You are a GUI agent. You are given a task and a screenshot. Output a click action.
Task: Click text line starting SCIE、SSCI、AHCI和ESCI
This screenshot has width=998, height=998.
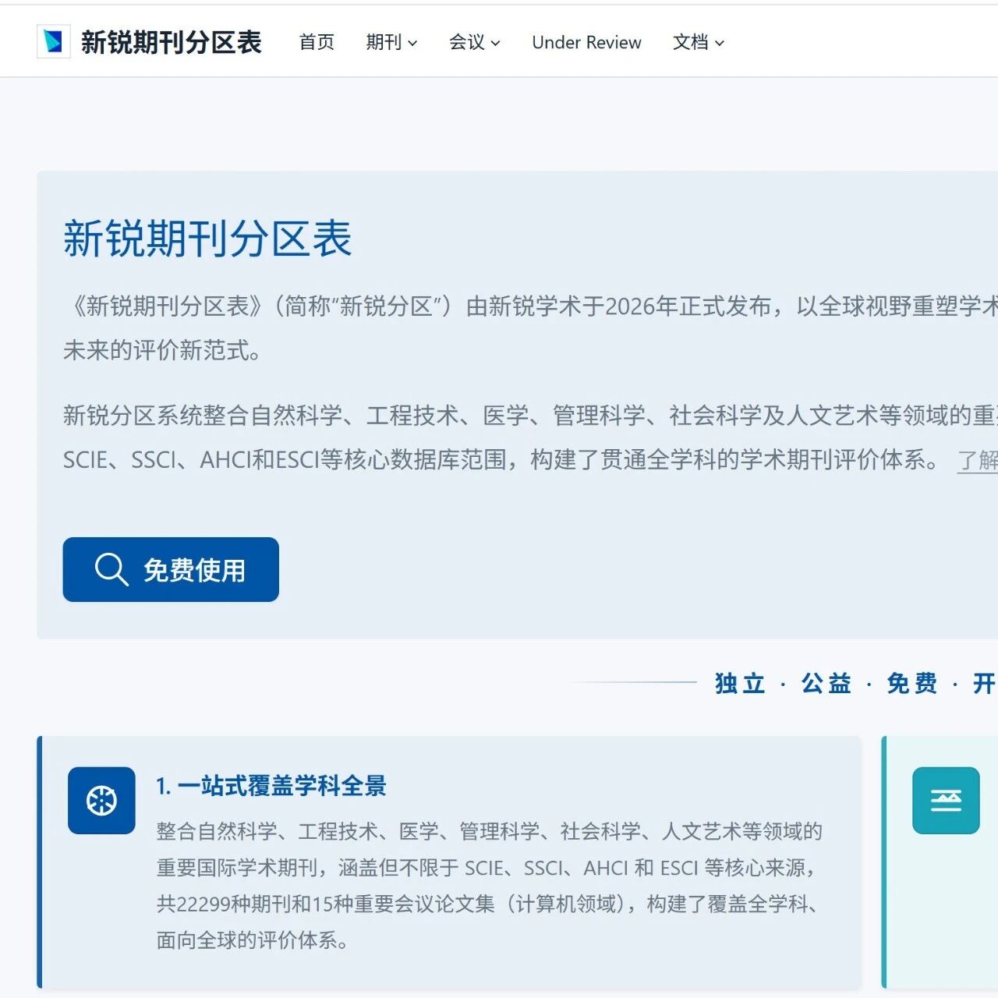(502, 460)
